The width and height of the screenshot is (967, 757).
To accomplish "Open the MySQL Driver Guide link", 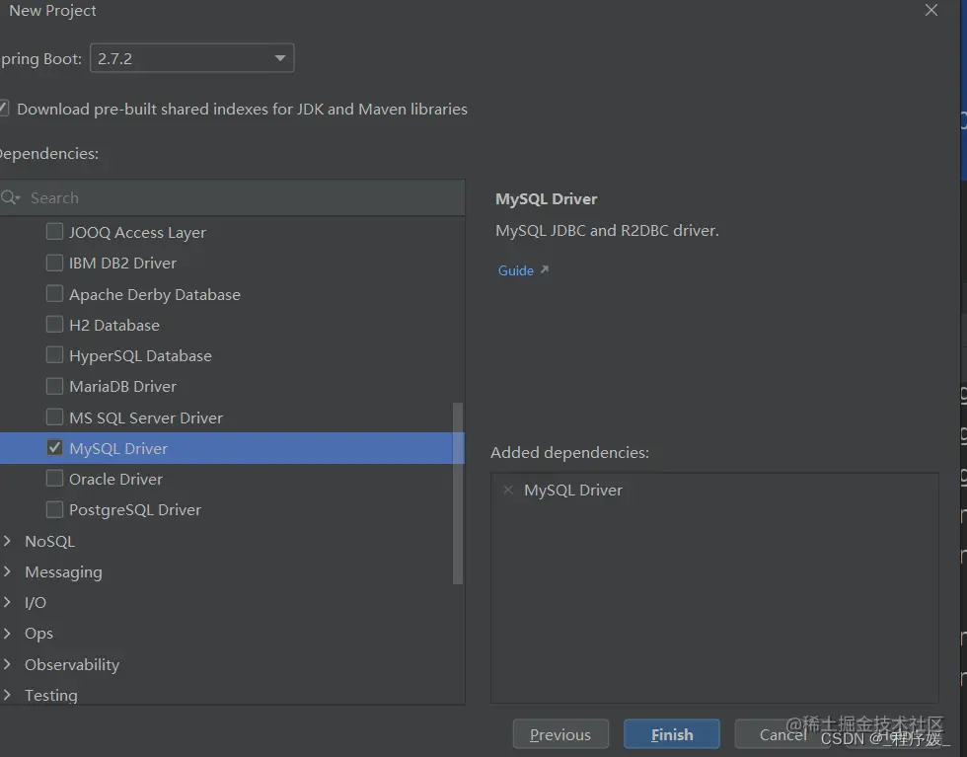I will [515, 270].
